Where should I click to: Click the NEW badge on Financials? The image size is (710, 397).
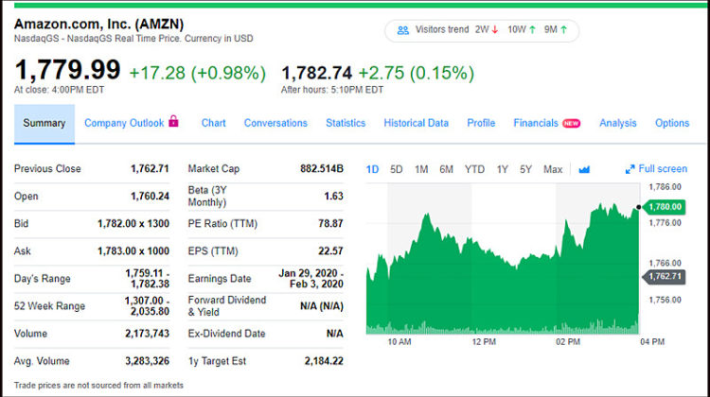571,124
